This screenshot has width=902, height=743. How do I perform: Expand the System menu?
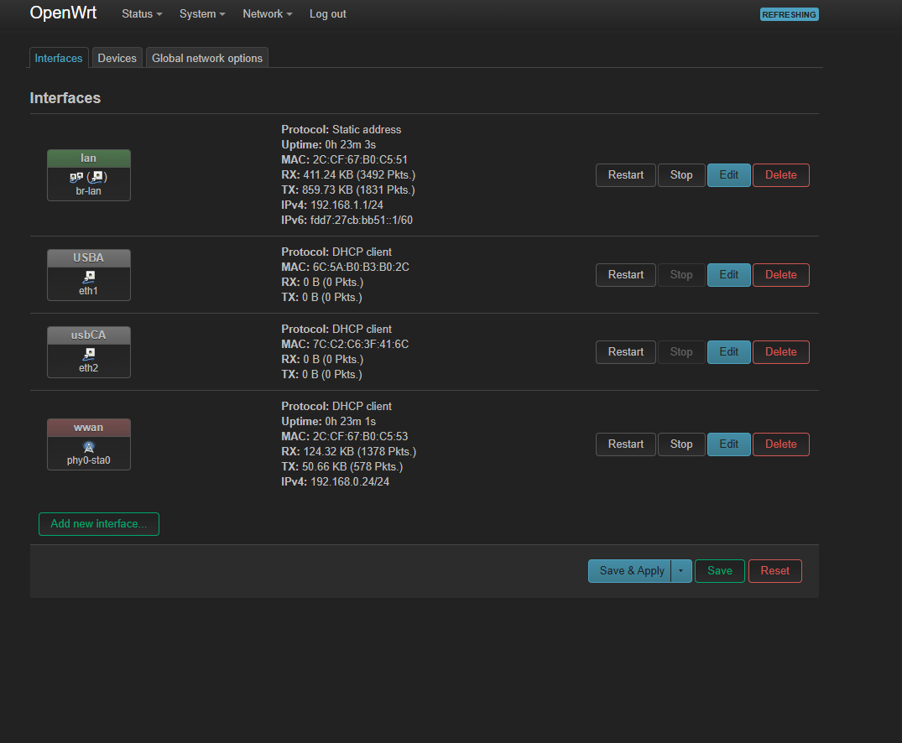[202, 14]
